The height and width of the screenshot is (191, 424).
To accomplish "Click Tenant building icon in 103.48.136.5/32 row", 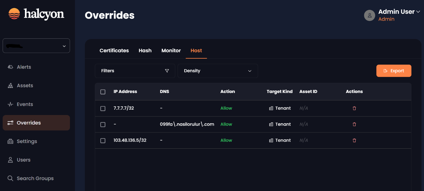I will pos(271,140).
